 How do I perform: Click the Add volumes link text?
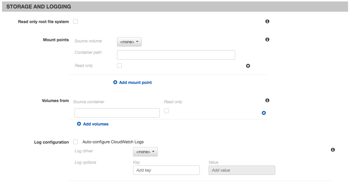(x=96, y=124)
